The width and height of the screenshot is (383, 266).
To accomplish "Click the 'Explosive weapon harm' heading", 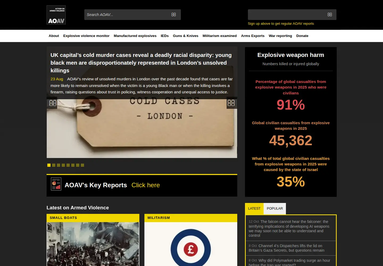I will (291, 55).
